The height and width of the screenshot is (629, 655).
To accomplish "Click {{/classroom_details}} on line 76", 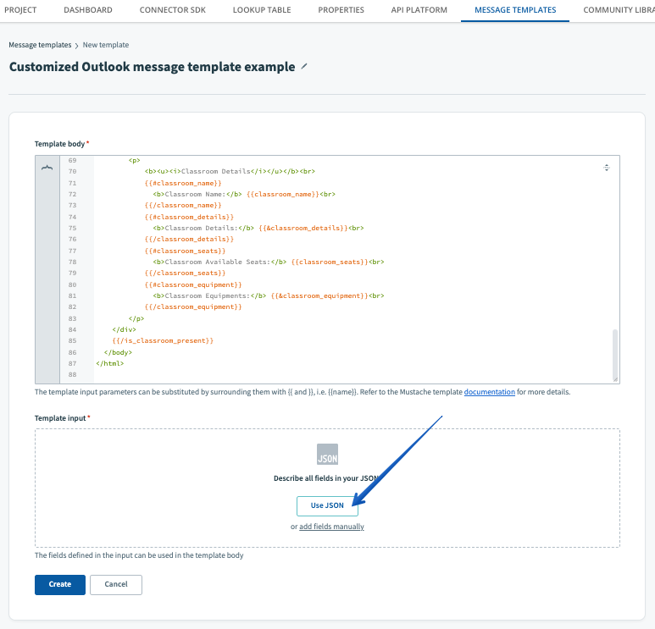I will (x=189, y=240).
